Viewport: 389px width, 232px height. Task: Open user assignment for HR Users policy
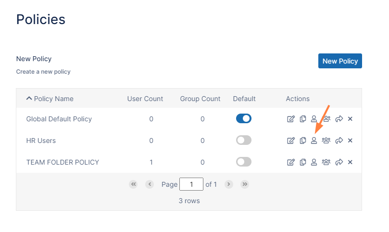314,141
